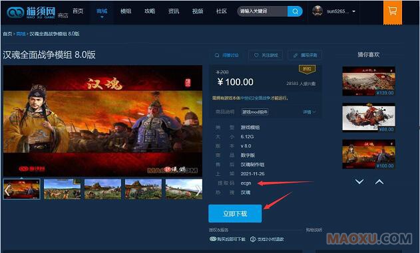Screen dimensions: 420x253
Task: Click the Maoxu site logo
Action: tap(31, 12)
